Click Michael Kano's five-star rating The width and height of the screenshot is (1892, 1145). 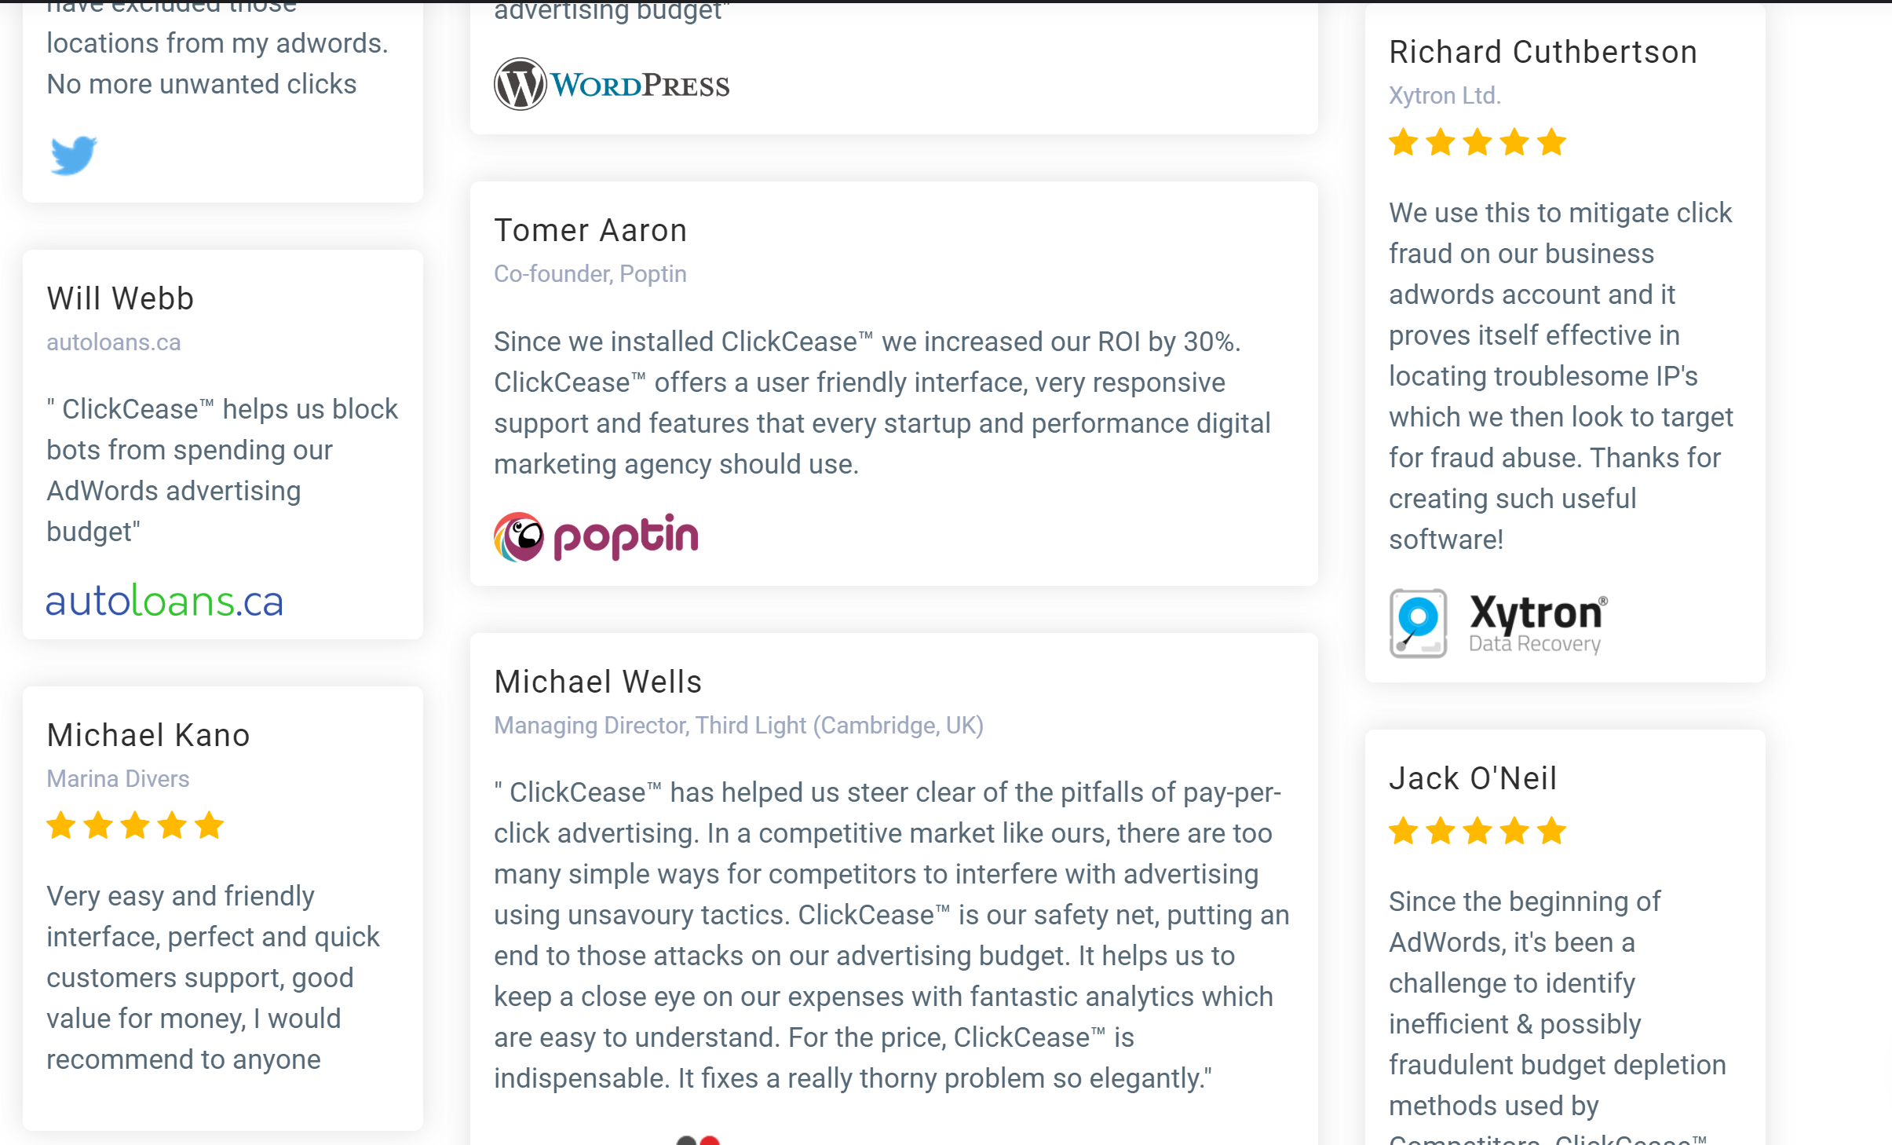point(135,826)
